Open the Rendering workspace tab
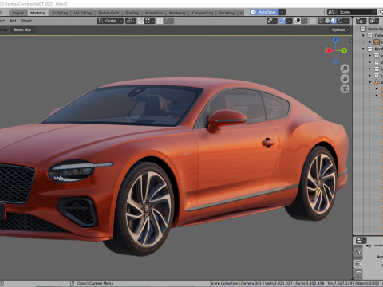The height and width of the screenshot is (287, 383). [x=177, y=13]
